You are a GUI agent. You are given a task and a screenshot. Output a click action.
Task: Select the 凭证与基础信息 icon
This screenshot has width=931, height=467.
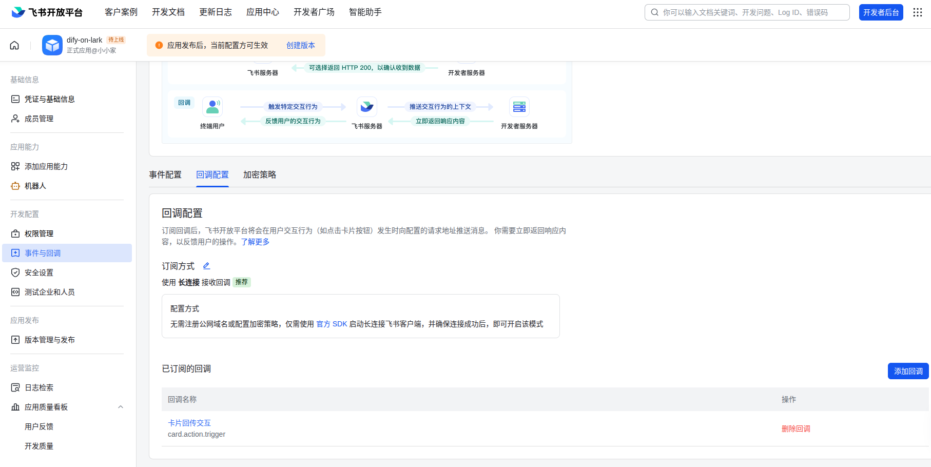point(15,99)
